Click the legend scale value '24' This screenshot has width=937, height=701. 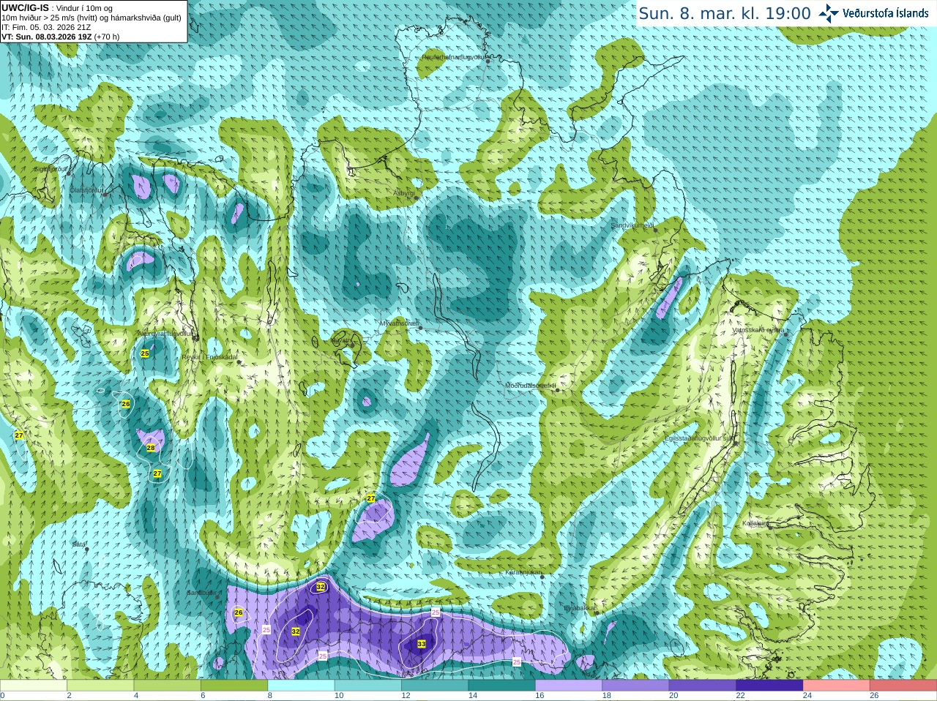point(807,696)
